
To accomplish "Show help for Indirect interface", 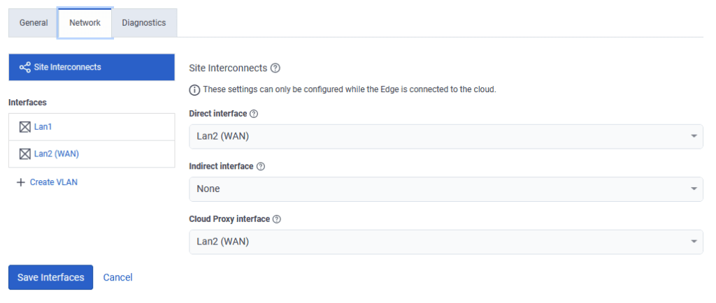I will click(261, 166).
